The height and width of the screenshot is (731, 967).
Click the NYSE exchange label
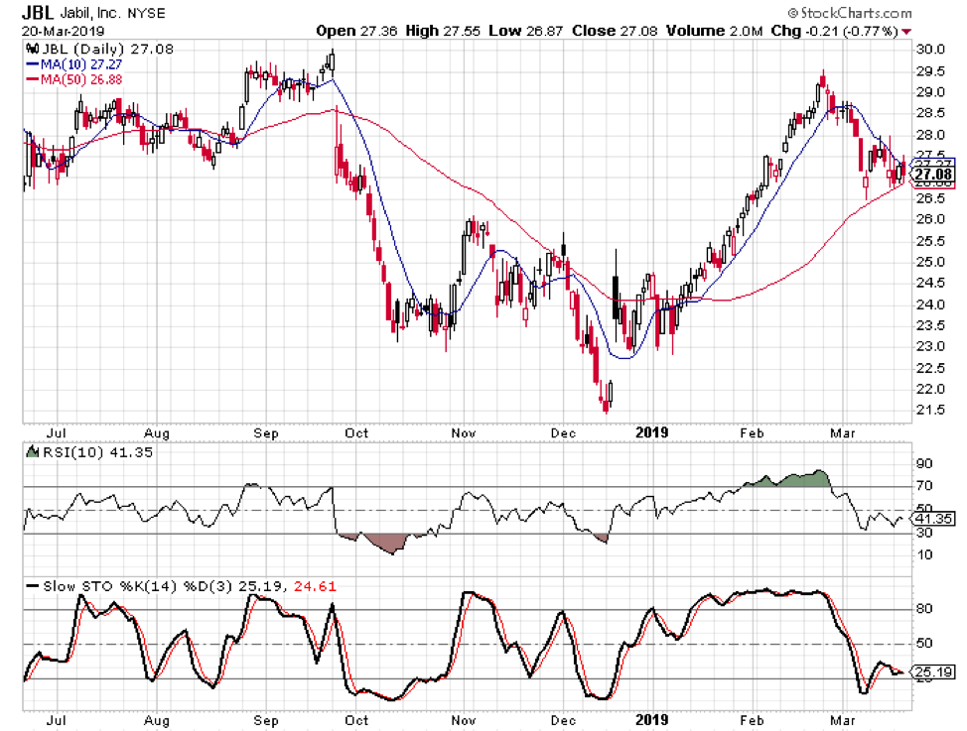click(x=146, y=13)
